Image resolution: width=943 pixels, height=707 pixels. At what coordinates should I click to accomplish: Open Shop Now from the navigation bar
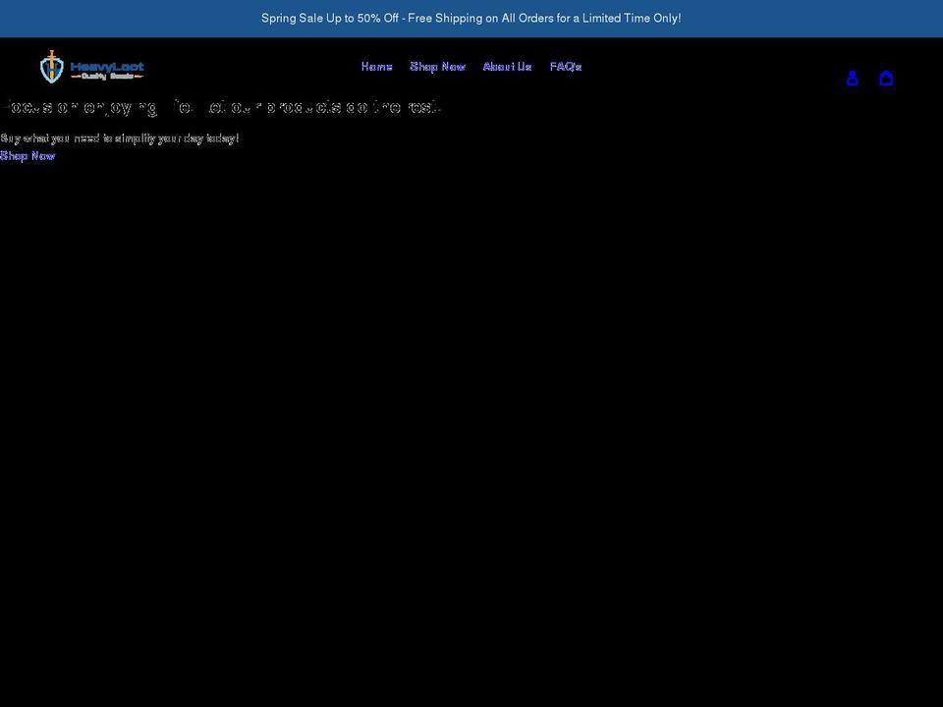437,67
